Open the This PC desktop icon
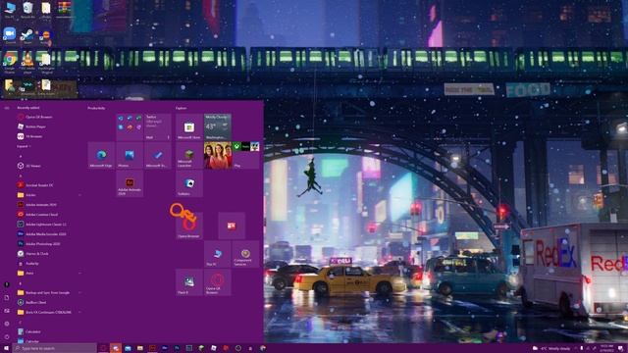The image size is (628, 353). (10, 10)
